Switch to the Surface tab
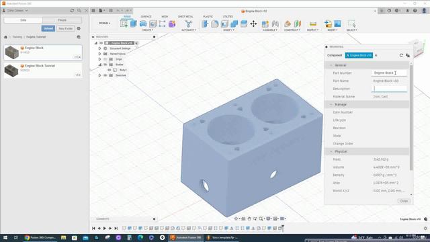430x242 pixels. click(x=146, y=16)
